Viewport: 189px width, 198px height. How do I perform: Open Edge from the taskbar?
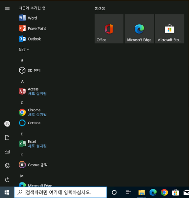tap(153, 192)
